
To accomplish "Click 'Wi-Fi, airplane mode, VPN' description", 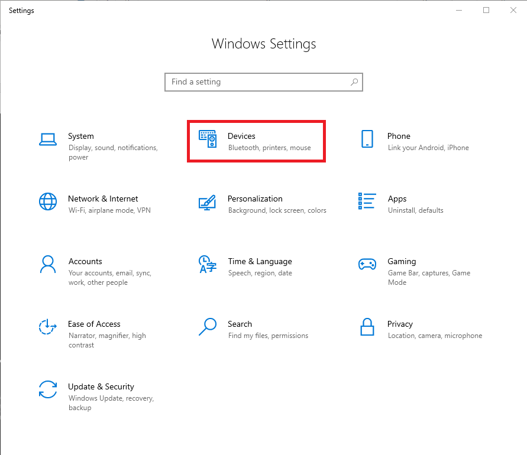I will coord(109,210).
